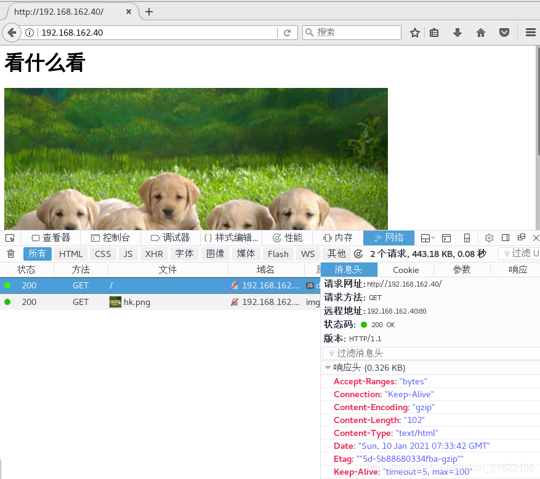Open the 内存 memory tab

click(337, 238)
